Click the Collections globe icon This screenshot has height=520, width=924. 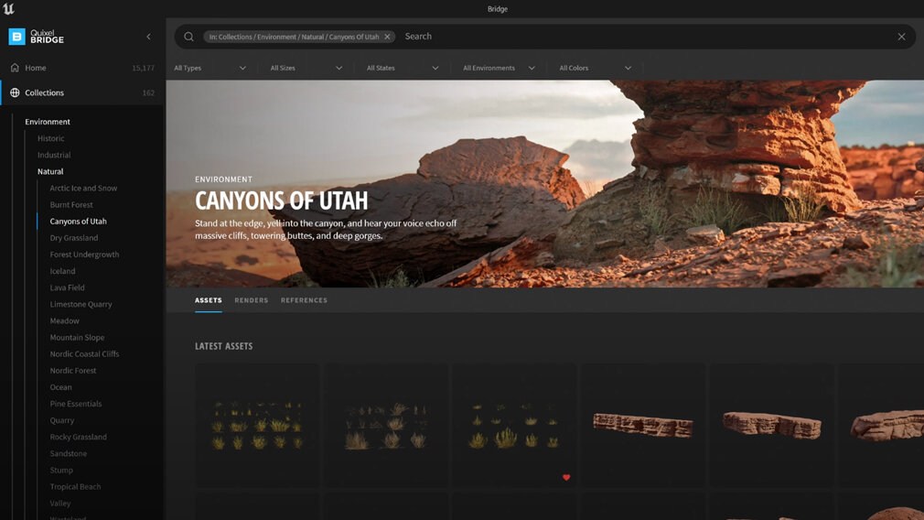15,92
